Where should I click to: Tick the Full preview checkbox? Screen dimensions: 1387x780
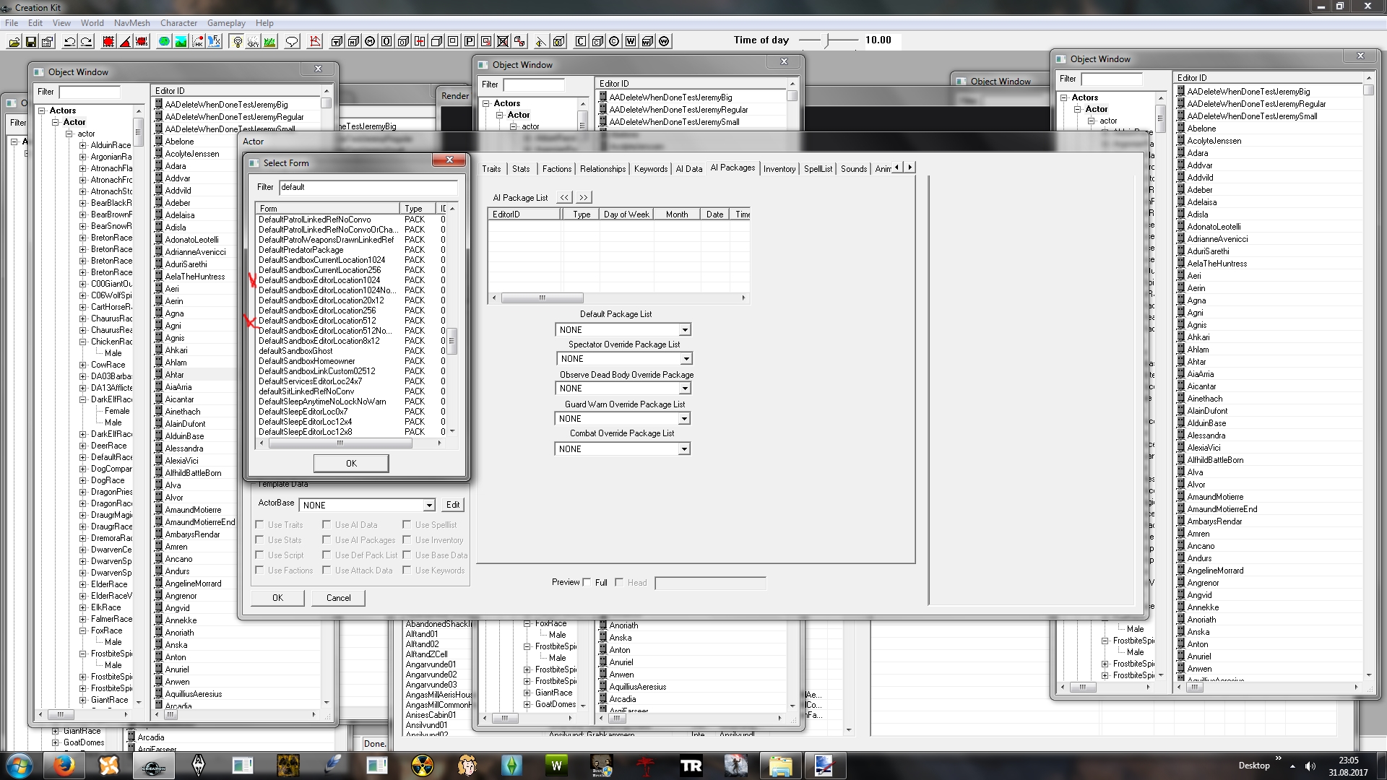coord(587,582)
